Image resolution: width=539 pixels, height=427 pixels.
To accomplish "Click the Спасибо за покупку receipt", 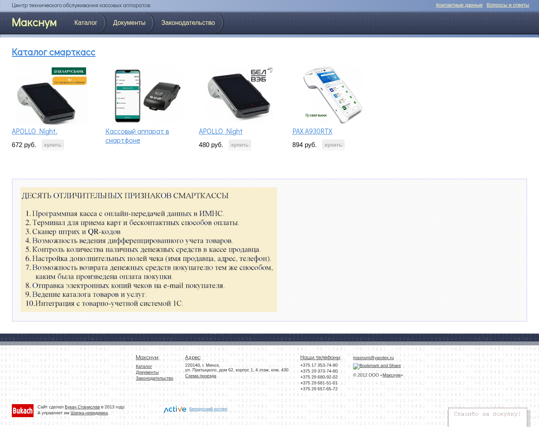I will click(488, 417).
